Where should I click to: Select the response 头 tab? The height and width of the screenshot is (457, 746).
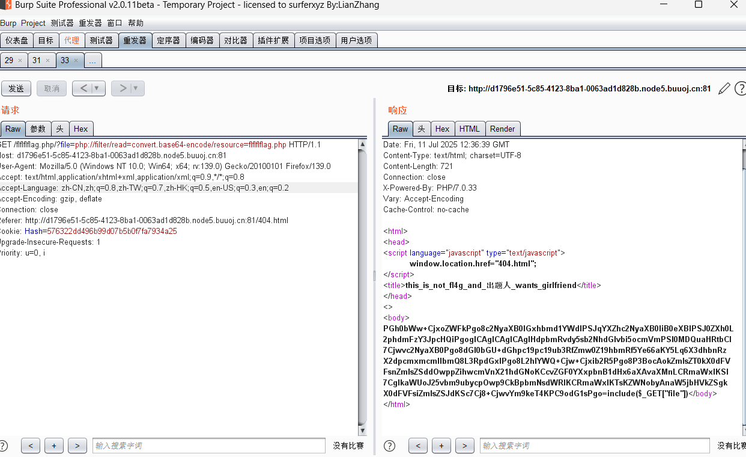422,129
